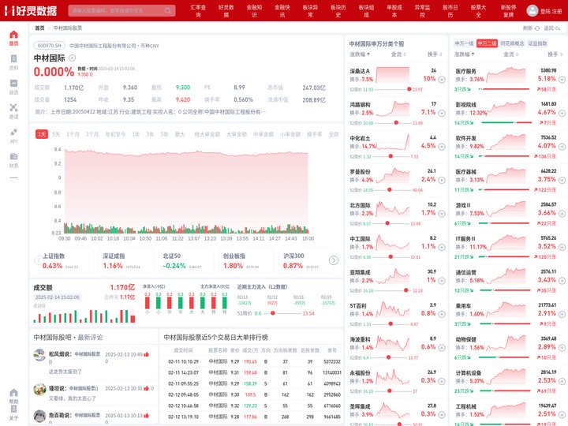Switch to 同花顺概念 tab

[x=512, y=43]
